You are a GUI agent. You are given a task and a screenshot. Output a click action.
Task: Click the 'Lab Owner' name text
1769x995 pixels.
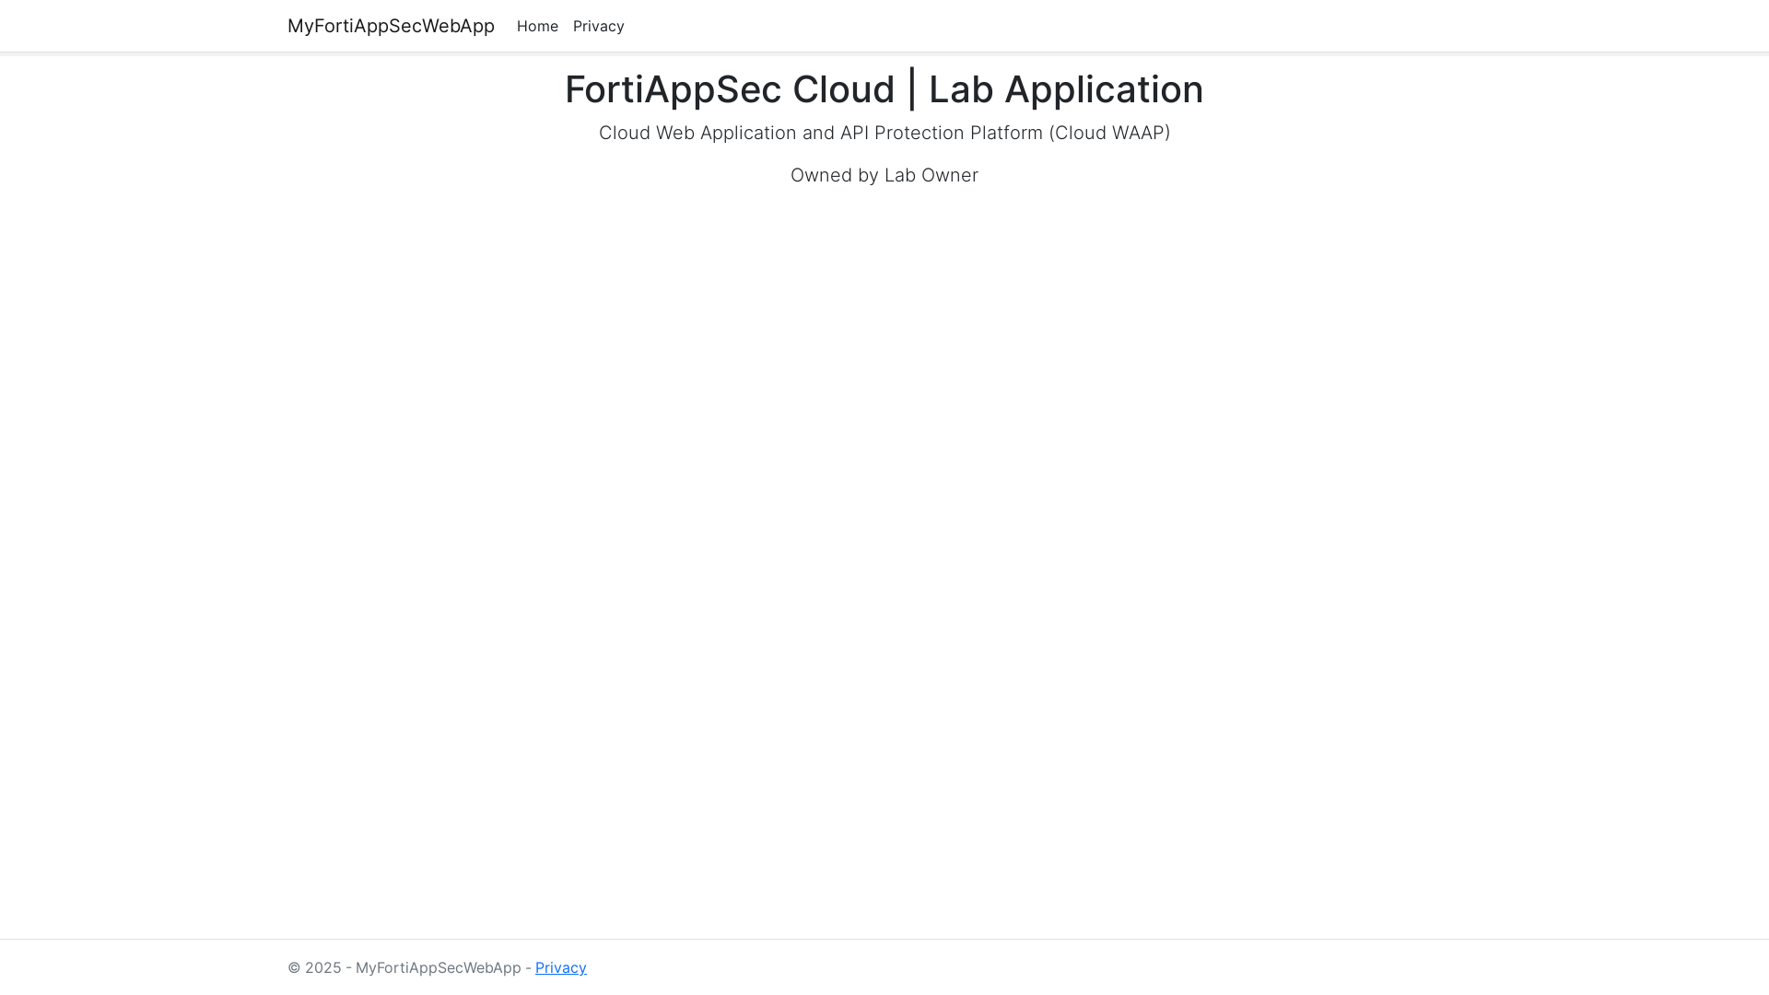click(931, 175)
